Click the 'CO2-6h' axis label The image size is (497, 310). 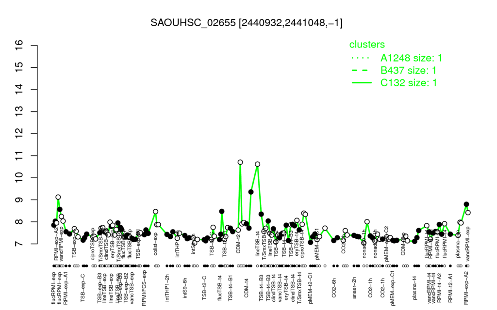point(334,288)
